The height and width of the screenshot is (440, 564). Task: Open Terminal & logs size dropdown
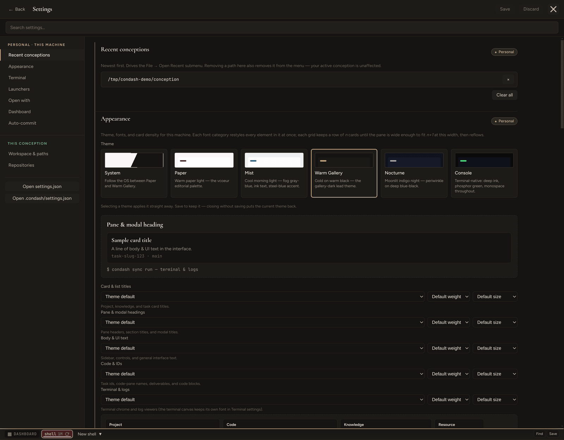pos(495,400)
